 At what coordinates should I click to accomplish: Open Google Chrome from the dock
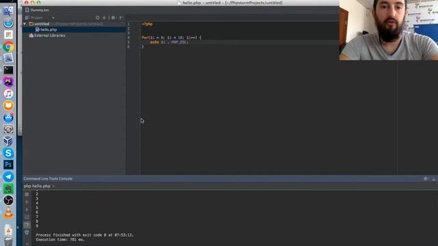coord(8,46)
